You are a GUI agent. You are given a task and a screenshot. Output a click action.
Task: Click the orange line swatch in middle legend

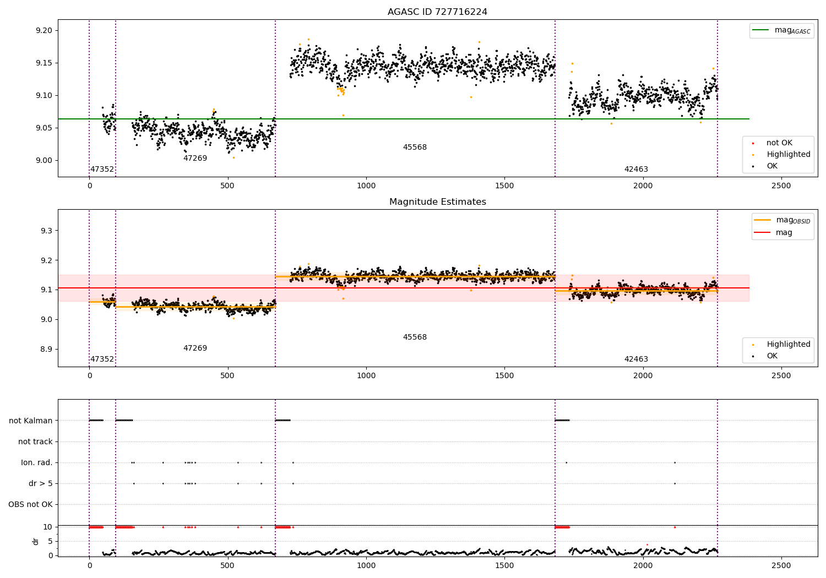(x=763, y=220)
